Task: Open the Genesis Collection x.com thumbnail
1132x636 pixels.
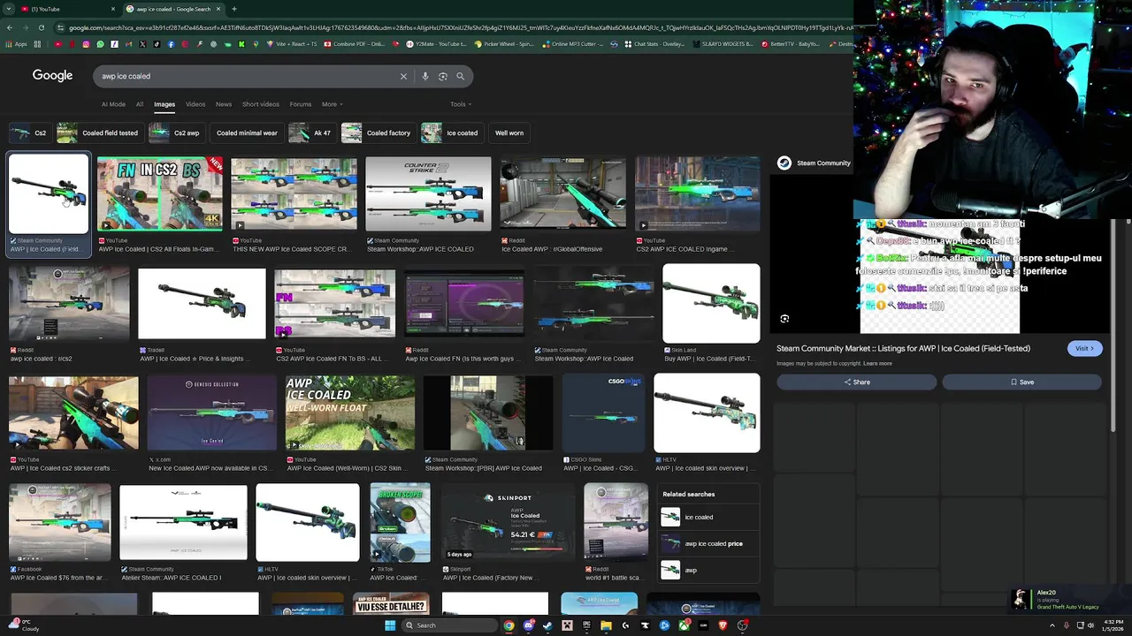Action: tap(211, 413)
